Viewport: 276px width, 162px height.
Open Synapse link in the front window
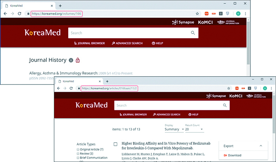pos(216,96)
